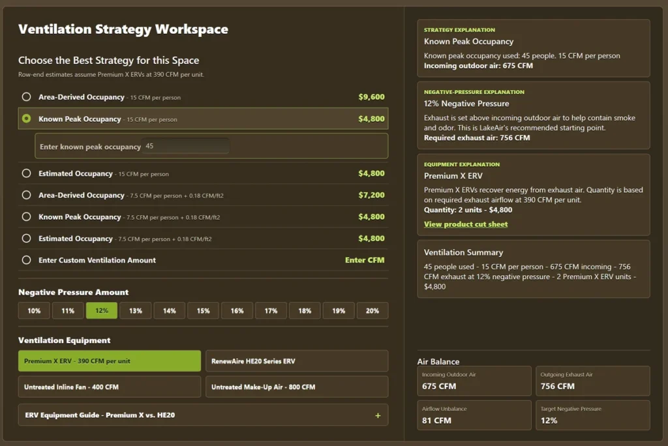This screenshot has width=668, height=446.
Task: Select Premium X ERV - 390 CFM per unit
Action: [x=110, y=361]
